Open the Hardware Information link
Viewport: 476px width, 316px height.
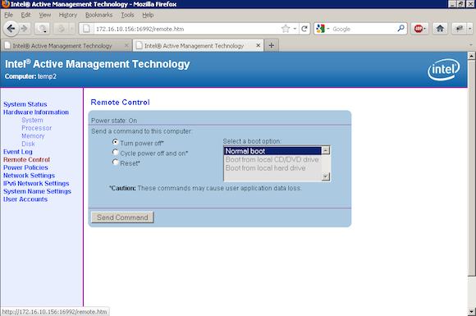(x=36, y=112)
